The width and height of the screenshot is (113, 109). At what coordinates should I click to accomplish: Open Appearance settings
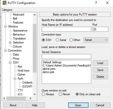pyautogui.click(x=20, y=30)
